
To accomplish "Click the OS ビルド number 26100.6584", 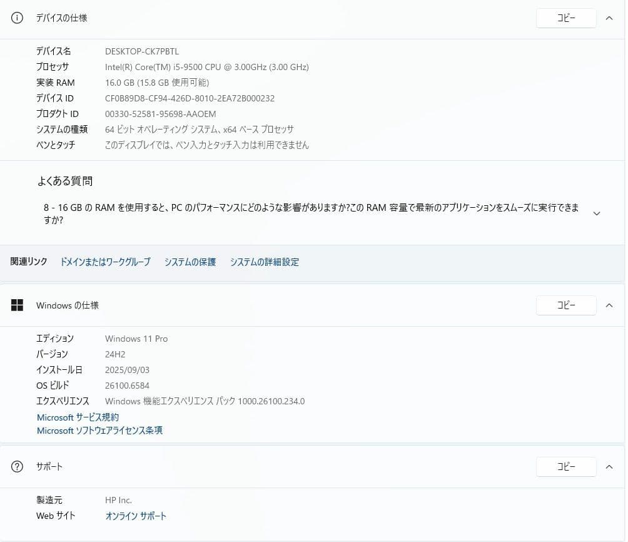I will point(128,386).
